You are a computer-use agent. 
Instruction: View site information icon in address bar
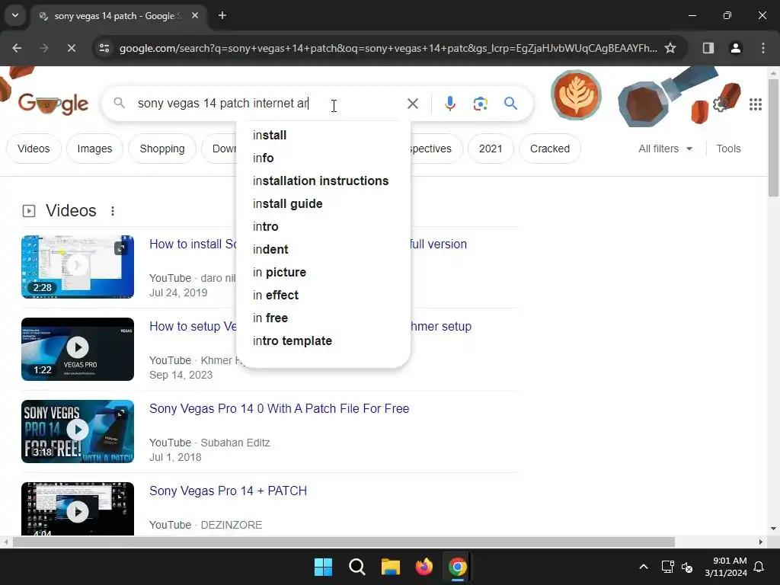(104, 48)
